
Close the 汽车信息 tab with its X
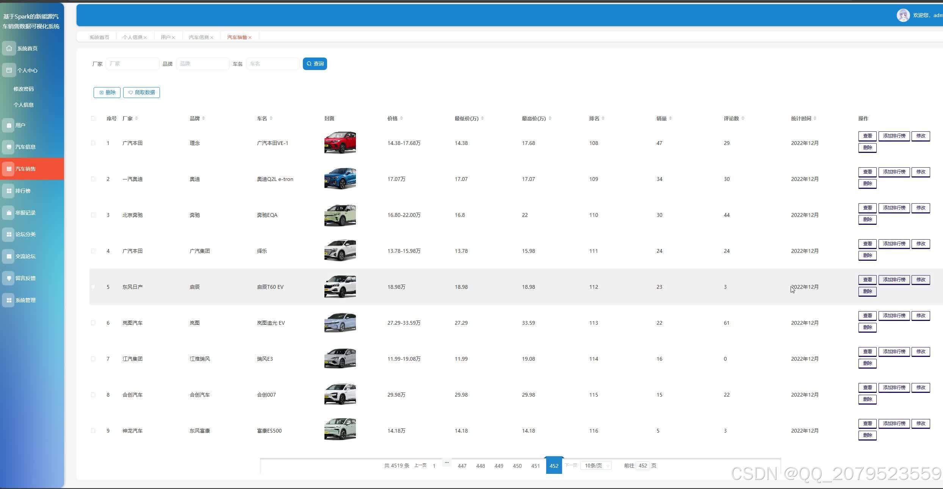coord(212,37)
